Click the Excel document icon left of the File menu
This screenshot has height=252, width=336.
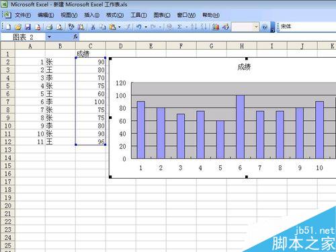point(7,15)
